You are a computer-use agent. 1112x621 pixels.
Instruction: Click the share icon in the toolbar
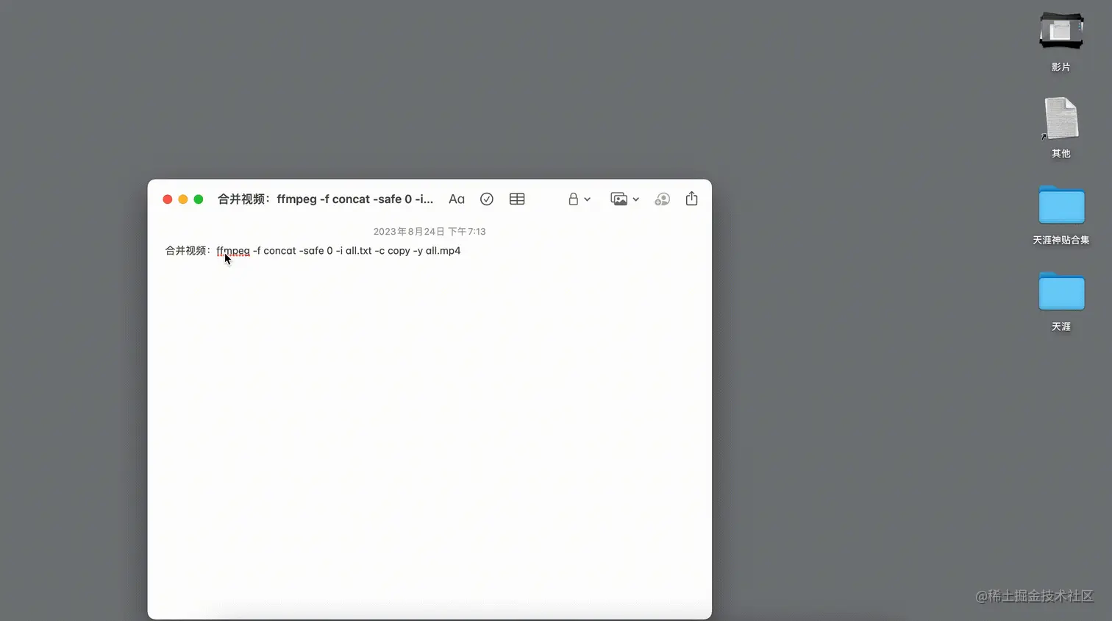(692, 199)
